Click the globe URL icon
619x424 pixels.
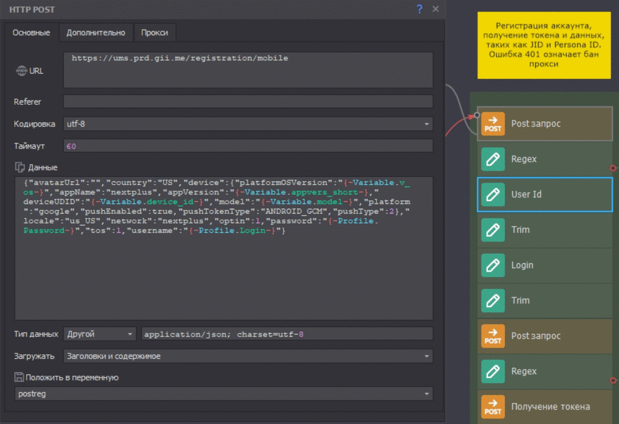pyautogui.click(x=22, y=71)
